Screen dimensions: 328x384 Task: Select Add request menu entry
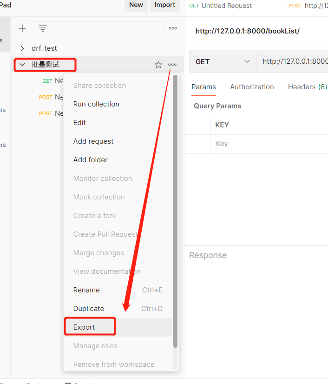click(x=93, y=141)
